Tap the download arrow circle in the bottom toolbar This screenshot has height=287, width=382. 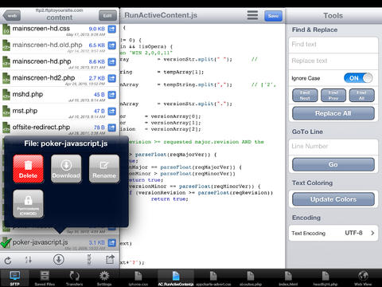[x=59, y=259]
